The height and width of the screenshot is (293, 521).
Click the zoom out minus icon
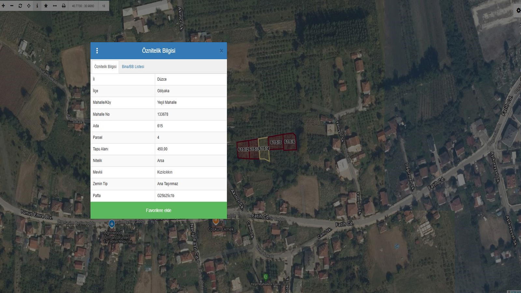point(12,6)
